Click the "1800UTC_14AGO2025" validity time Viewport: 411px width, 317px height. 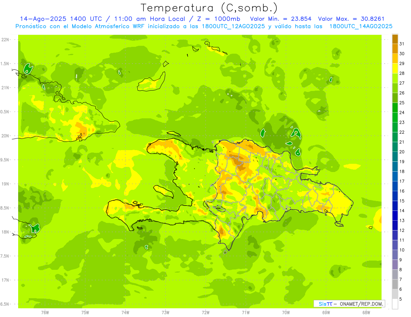[x=361, y=26]
